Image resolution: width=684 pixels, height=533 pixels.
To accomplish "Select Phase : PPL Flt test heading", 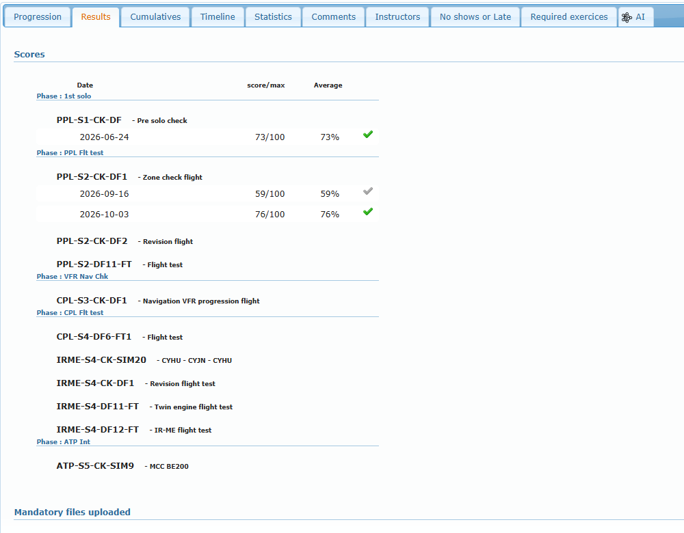I will [70, 152].
